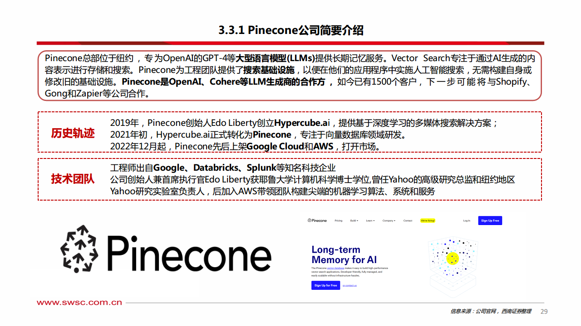Screen dimensions: 581x326
Task: Click the yellow "We're hiring!" badge
Action: [x=428, y=221]
